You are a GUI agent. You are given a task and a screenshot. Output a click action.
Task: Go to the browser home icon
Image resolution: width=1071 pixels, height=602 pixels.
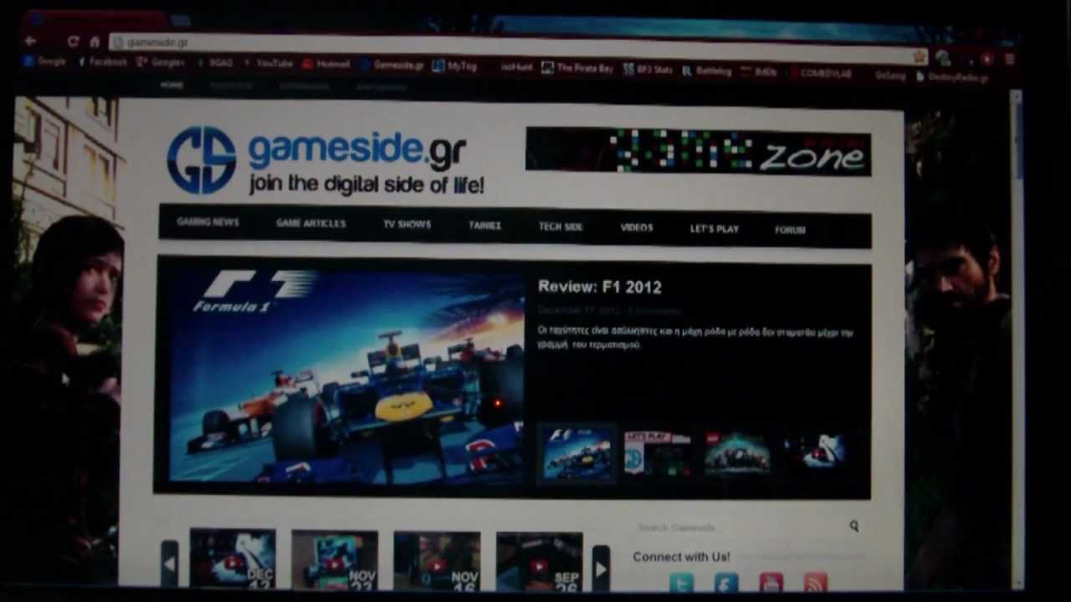95,42
